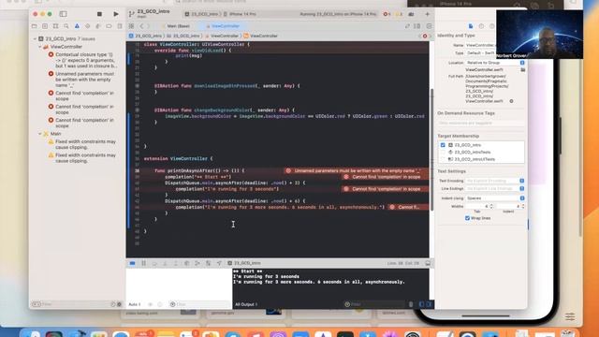
Task: Open the Location Relative to Group dropdown
Action: click(495, 63)
